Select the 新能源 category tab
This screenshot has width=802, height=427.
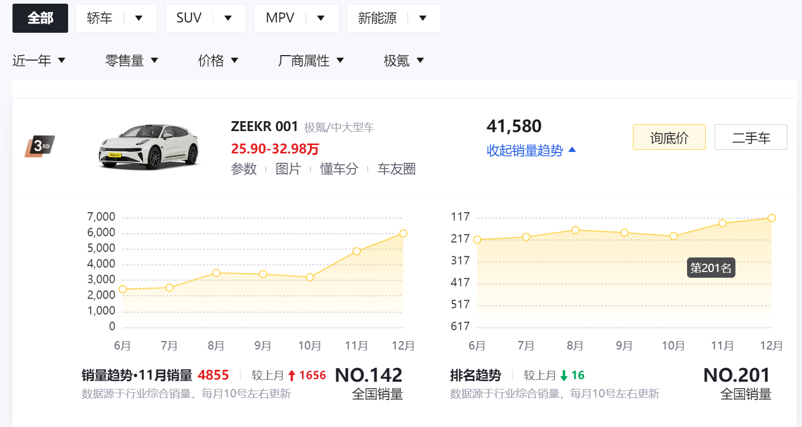click(x=377, y=18)
